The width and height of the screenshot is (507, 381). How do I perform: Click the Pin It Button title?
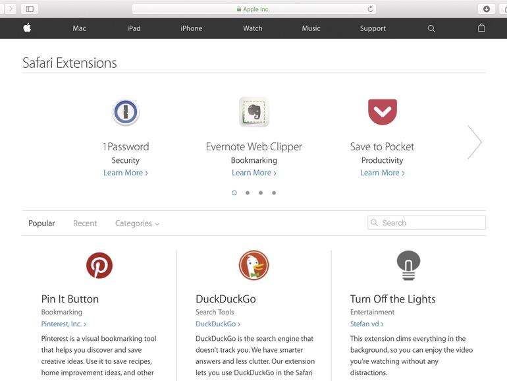coord(70,299)
